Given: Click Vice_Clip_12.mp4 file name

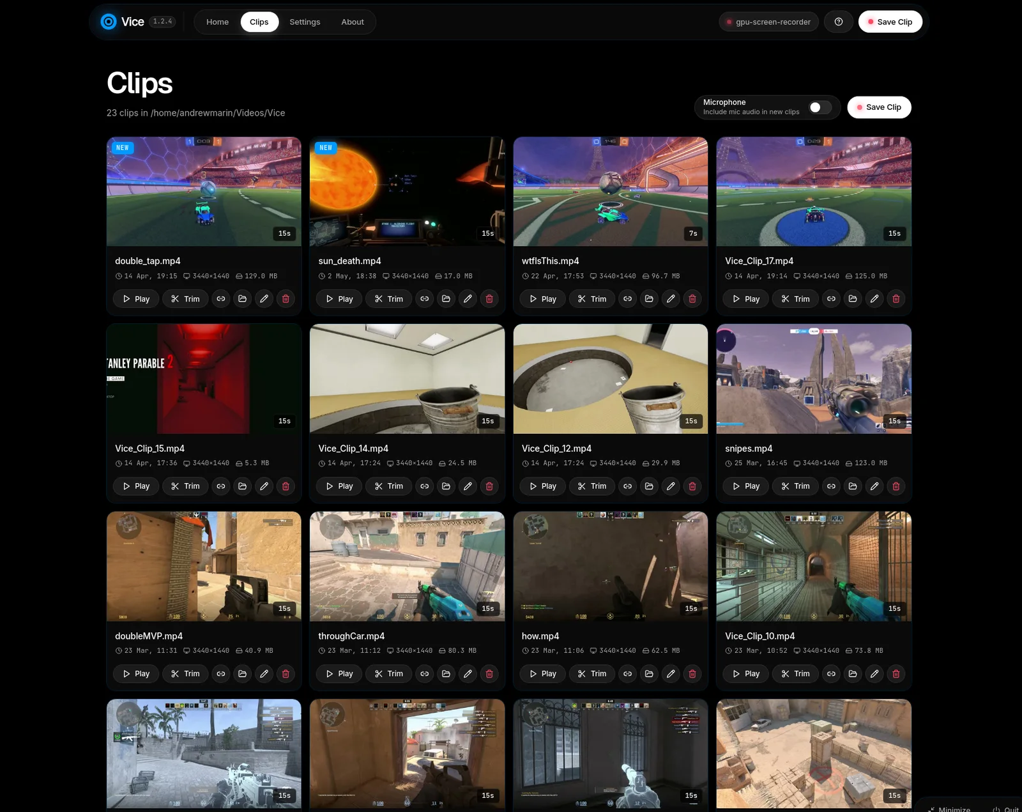Looking at the screenshot, I should (556, 448).
